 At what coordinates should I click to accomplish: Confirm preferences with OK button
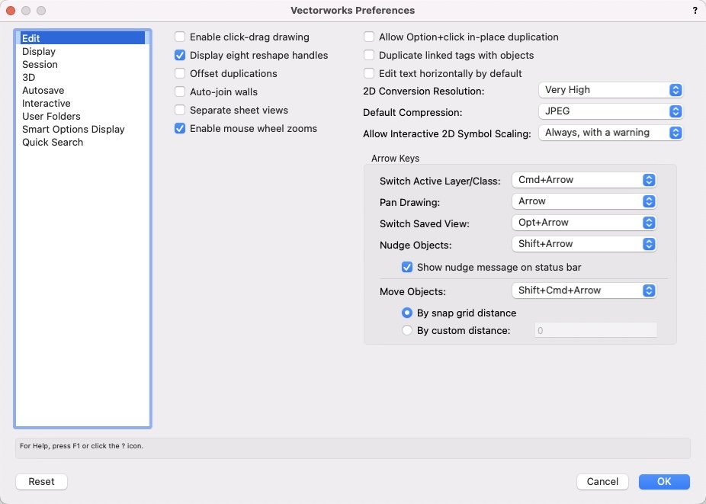[x=664, y=481]
